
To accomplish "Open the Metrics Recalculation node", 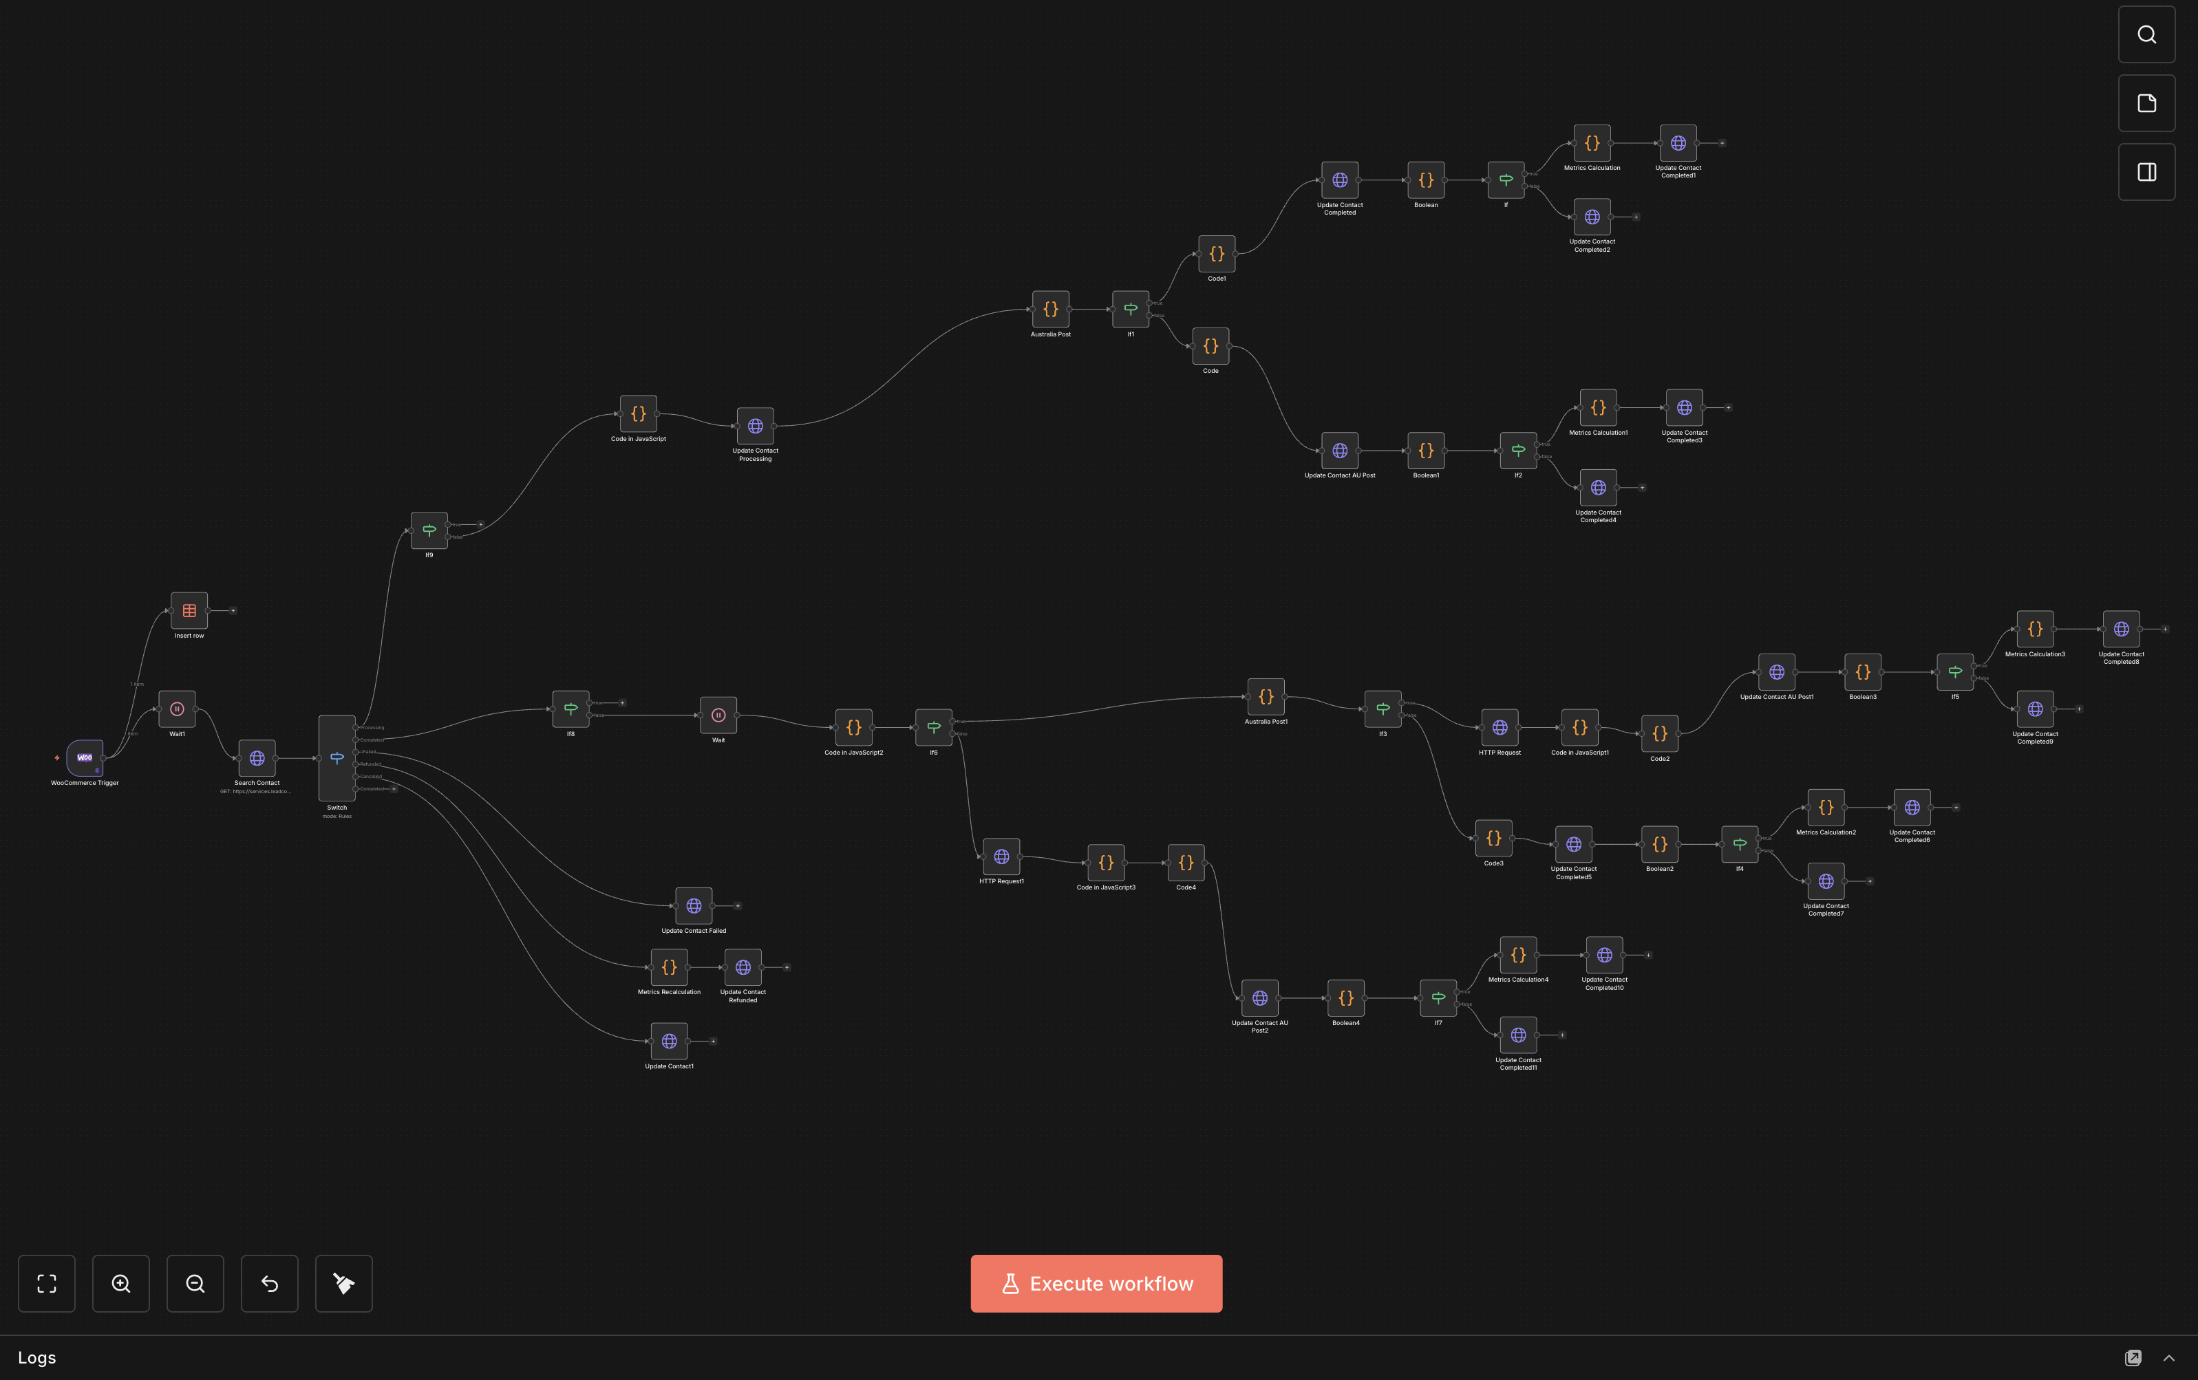I will (x=669, y=967).
